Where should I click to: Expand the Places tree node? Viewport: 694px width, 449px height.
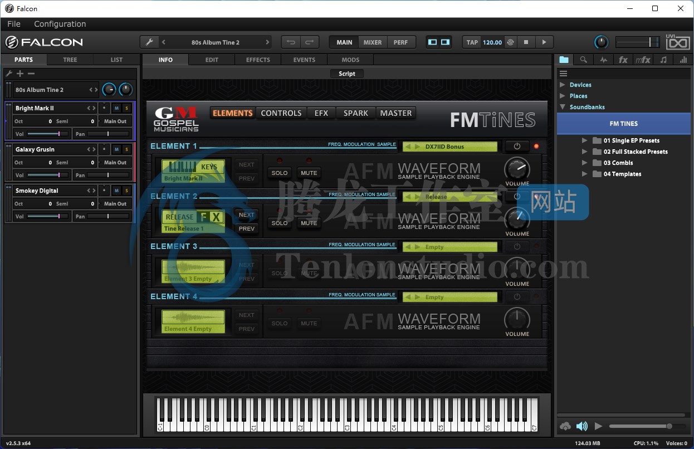pyautogui.click(x=562, y=96)
